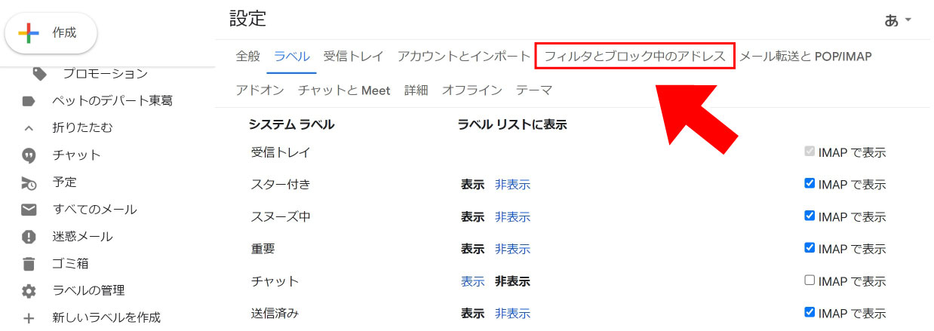Click 非表示 link for スヌーズ中

(512, 217)
